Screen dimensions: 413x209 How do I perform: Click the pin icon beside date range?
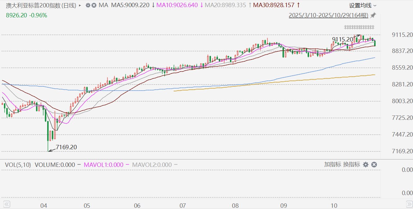[373, 15]
